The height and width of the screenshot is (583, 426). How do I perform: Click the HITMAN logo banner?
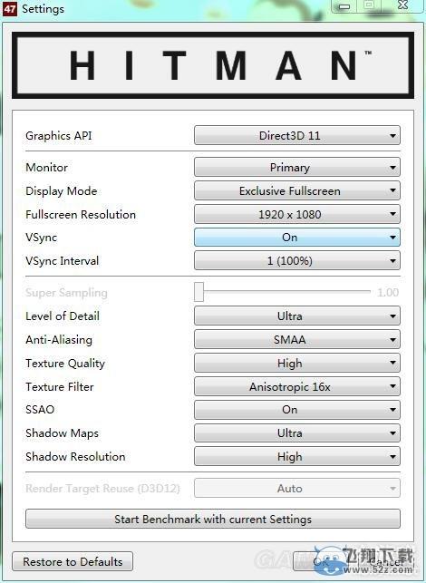pyautogui.click(x=213, y=65)
